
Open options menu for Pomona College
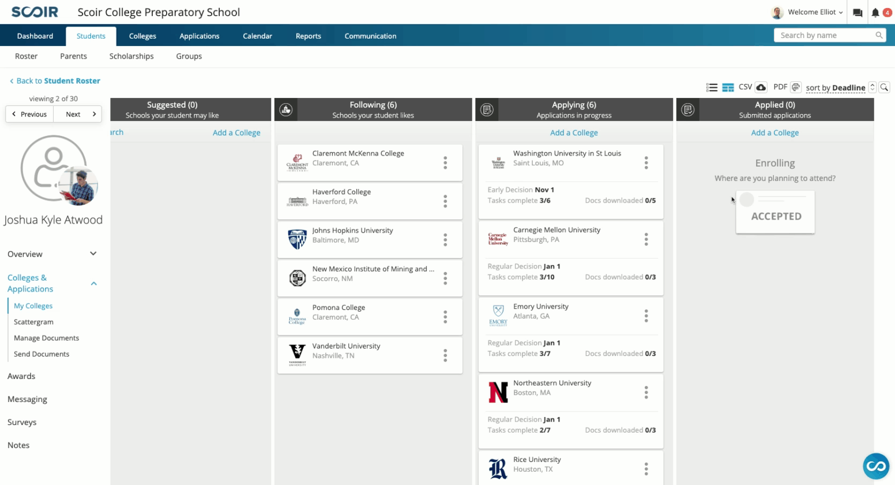coord(445,317)
